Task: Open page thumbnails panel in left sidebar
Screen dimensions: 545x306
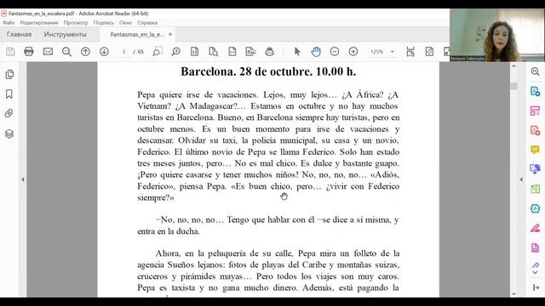Action: [9, 74]
